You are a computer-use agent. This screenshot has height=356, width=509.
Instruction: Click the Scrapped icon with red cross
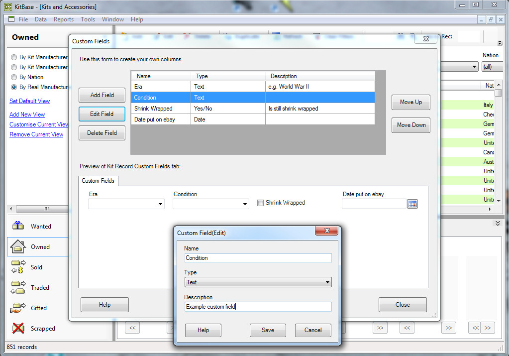(18, 328)
